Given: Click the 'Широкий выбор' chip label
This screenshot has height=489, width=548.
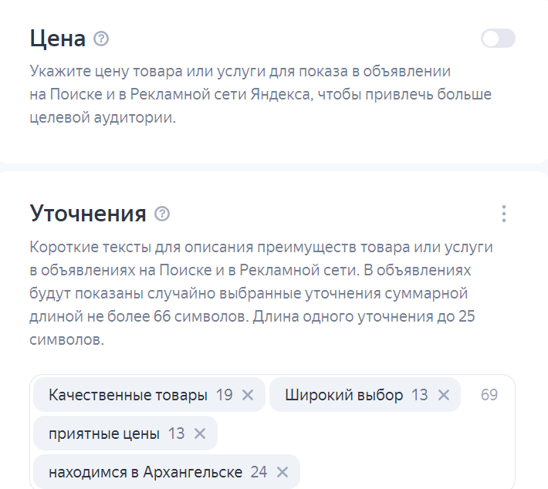Looking at the screenshot, I should click(x=343, y=395).
